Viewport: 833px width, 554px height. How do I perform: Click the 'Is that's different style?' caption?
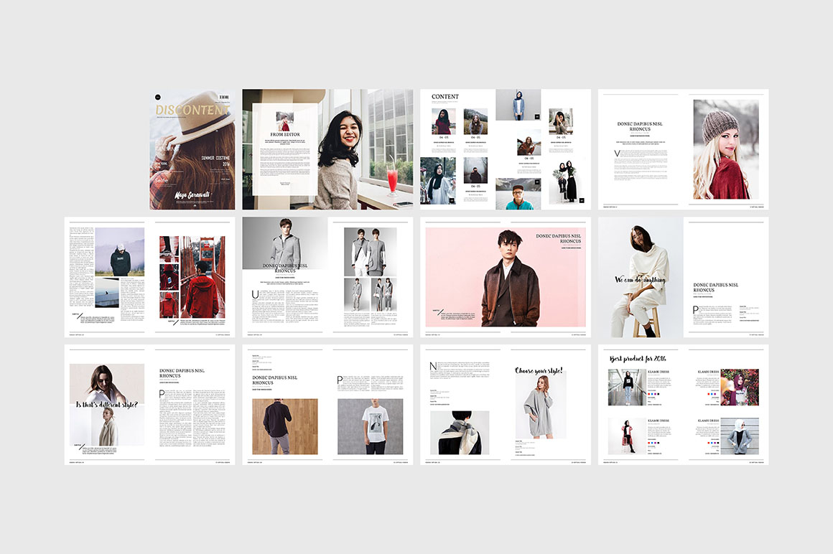(x=107, y=404)
